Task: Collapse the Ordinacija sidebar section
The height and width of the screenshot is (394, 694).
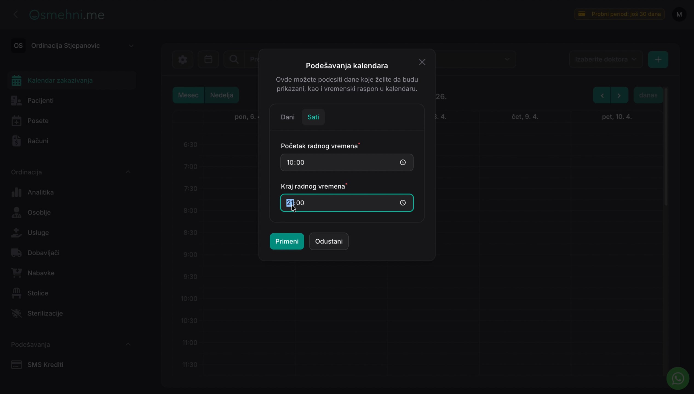Action: pyautogui.click(x=128, y=172)
